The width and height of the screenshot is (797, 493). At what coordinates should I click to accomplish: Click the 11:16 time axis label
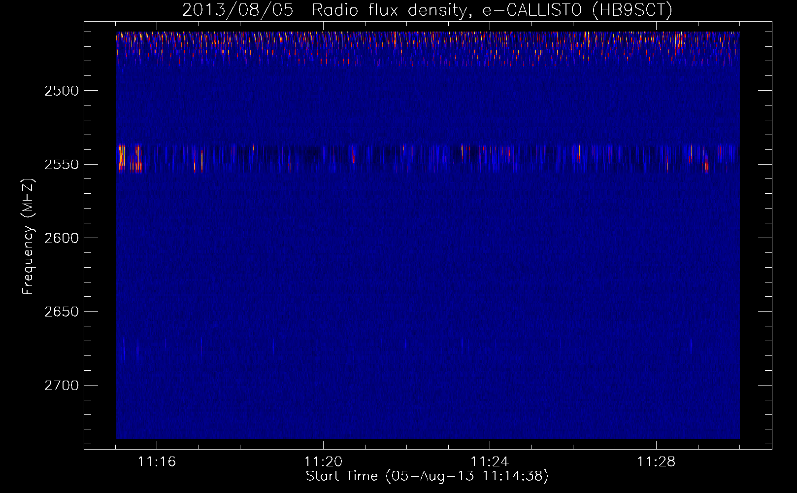(157, 462)
